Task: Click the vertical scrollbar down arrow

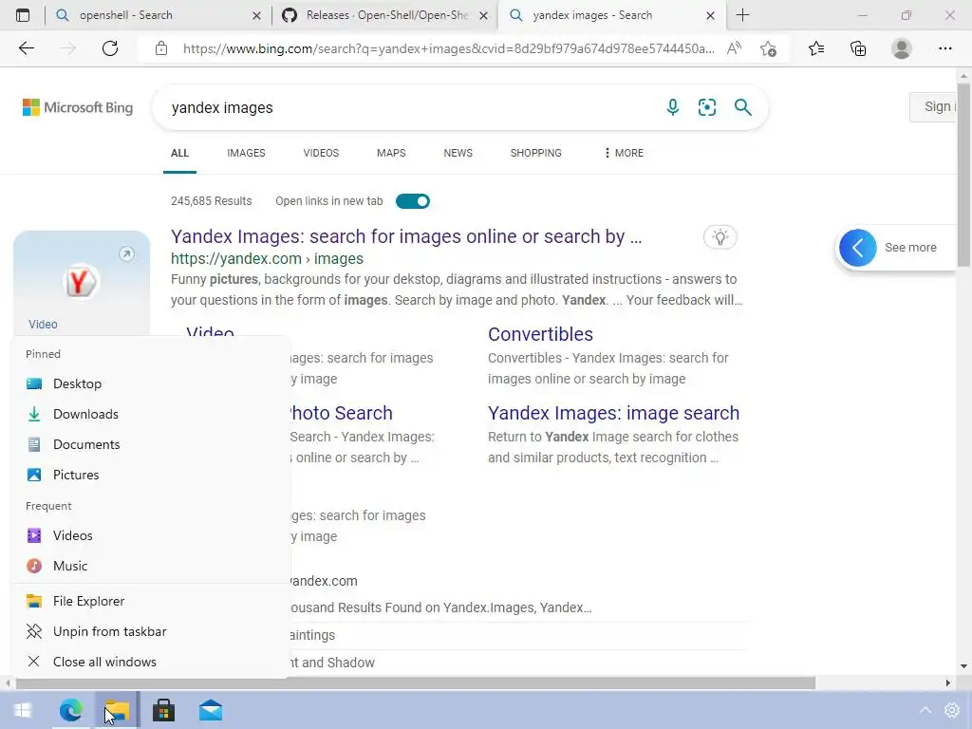Action: click(964, 666)
